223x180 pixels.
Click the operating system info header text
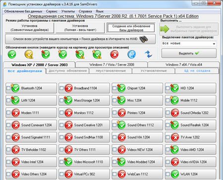pyautogui.click(x=113, y=16)
